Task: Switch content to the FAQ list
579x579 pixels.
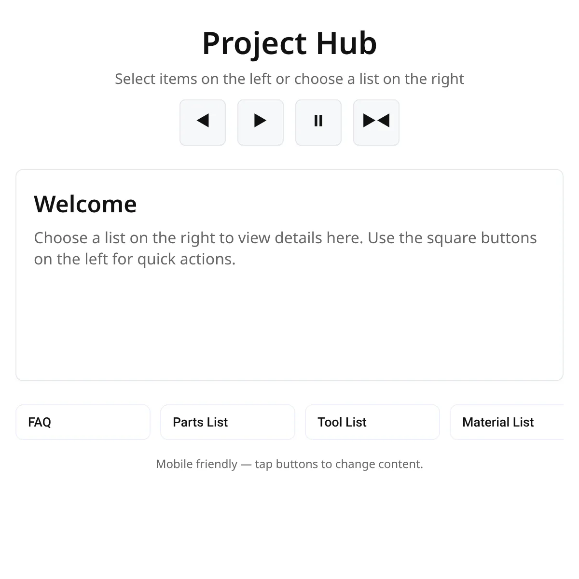Action: click(83, 422)
